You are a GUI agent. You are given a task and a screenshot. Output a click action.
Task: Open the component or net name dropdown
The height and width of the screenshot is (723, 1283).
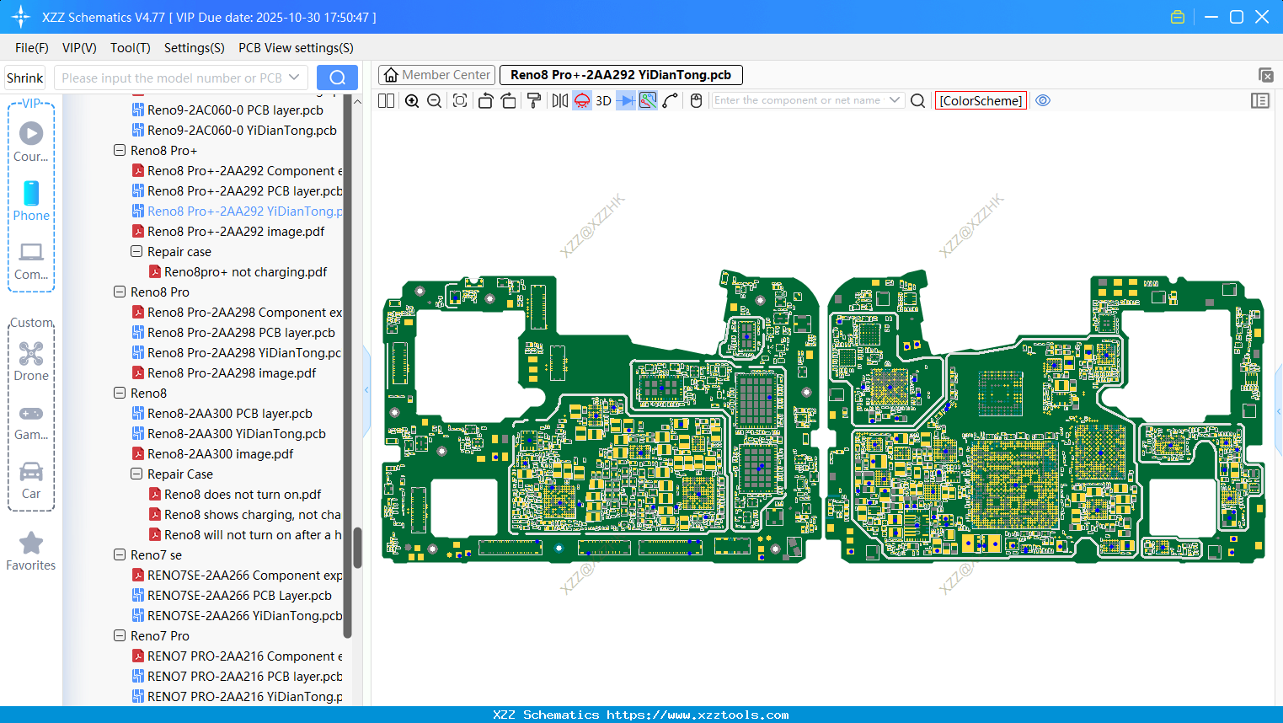tap(895, 100)
